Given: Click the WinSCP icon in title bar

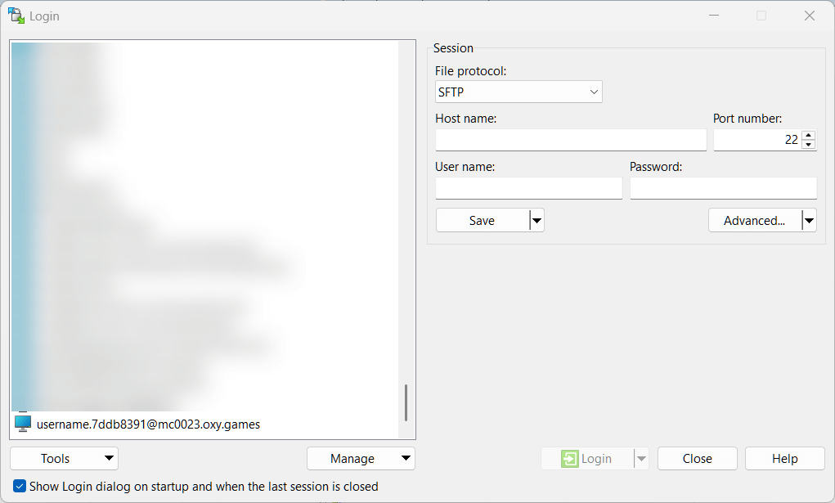Looking at the screenshot, I should coord(16,16).
